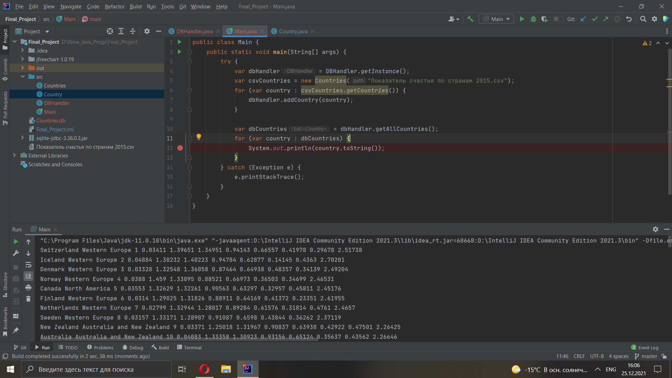Toggle soft-wrap in Run console
The width and height of the screenshot is (672, 378).
(x=28, y=265)
